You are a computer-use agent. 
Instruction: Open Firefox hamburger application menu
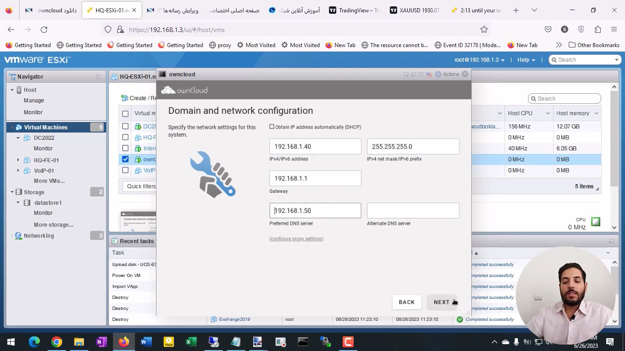click(614, 29)
